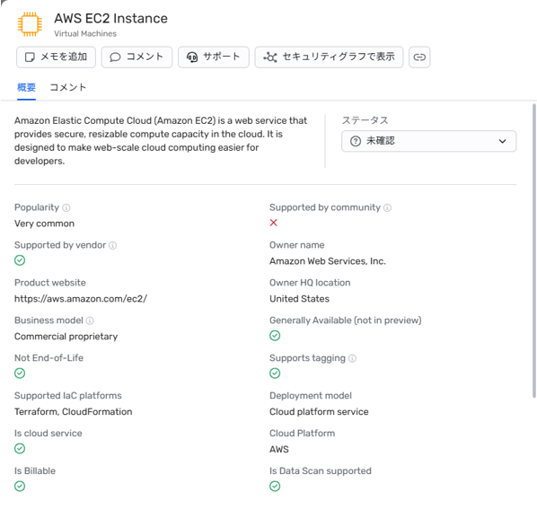Viewport: 537px width, 518px height.
Task: Click the info icon beside Supported by vendor
Action: 112,245
